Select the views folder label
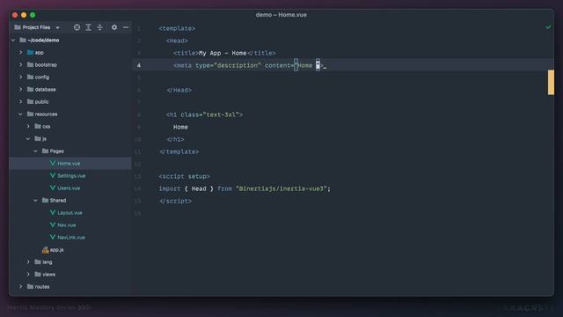 click(x=49, y=274)
